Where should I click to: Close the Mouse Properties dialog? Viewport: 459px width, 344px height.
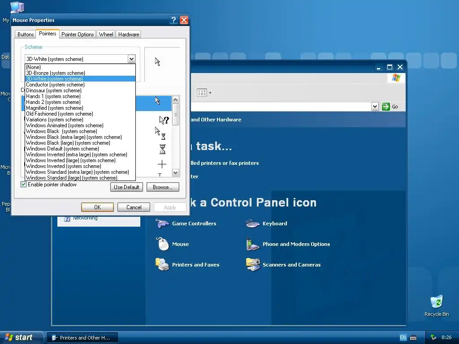(184, 20)
